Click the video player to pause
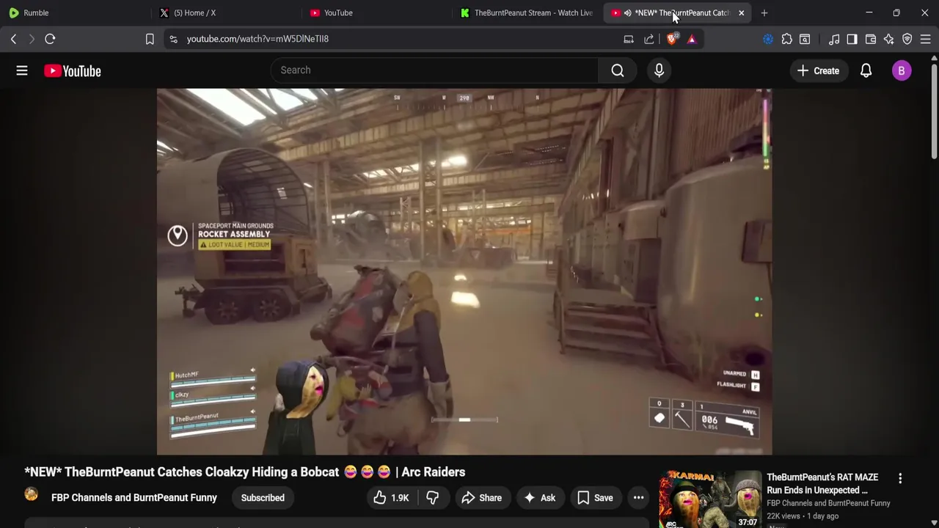Viewport: 939px width, 528px height. [464, 271]
